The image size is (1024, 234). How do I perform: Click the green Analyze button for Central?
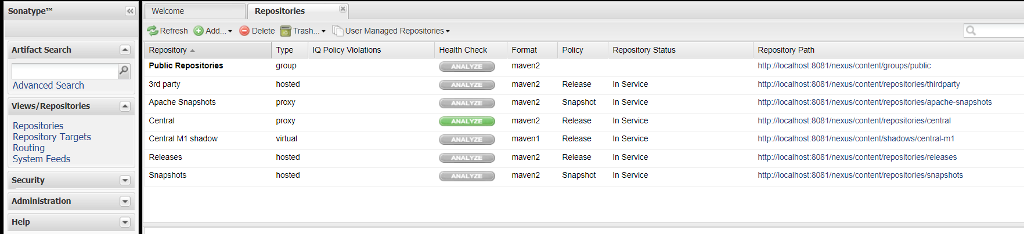(x=467, y=121)
